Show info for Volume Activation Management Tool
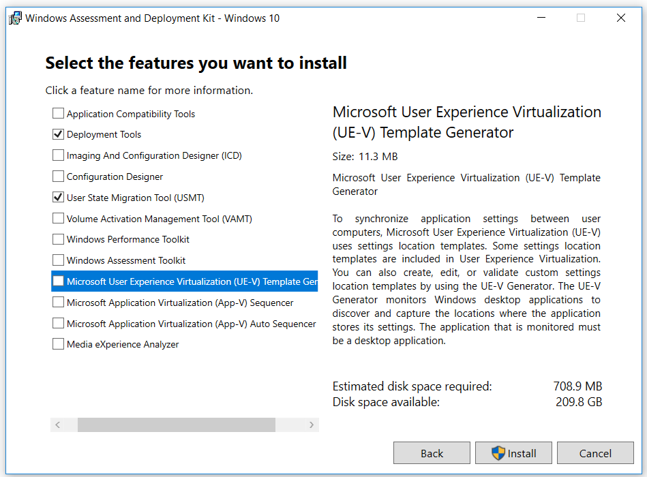647x477 pixels. click(x=160, y=219)
